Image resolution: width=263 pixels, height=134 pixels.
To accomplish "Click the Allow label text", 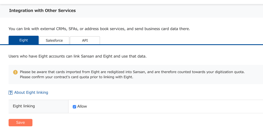I will 82,107.
